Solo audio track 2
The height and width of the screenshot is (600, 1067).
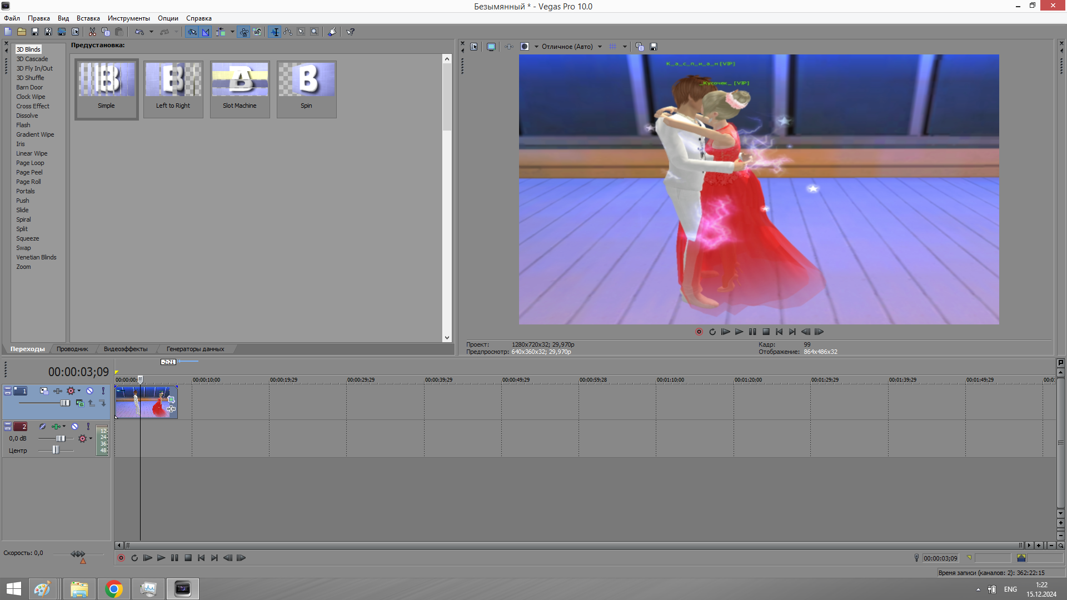pyautogui.click(x=88, y=427)
